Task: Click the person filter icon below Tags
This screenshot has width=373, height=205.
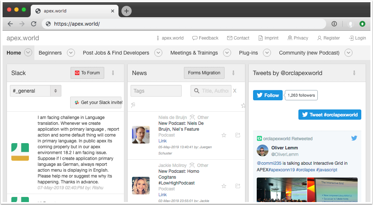Action: click(x=133, y=105)
